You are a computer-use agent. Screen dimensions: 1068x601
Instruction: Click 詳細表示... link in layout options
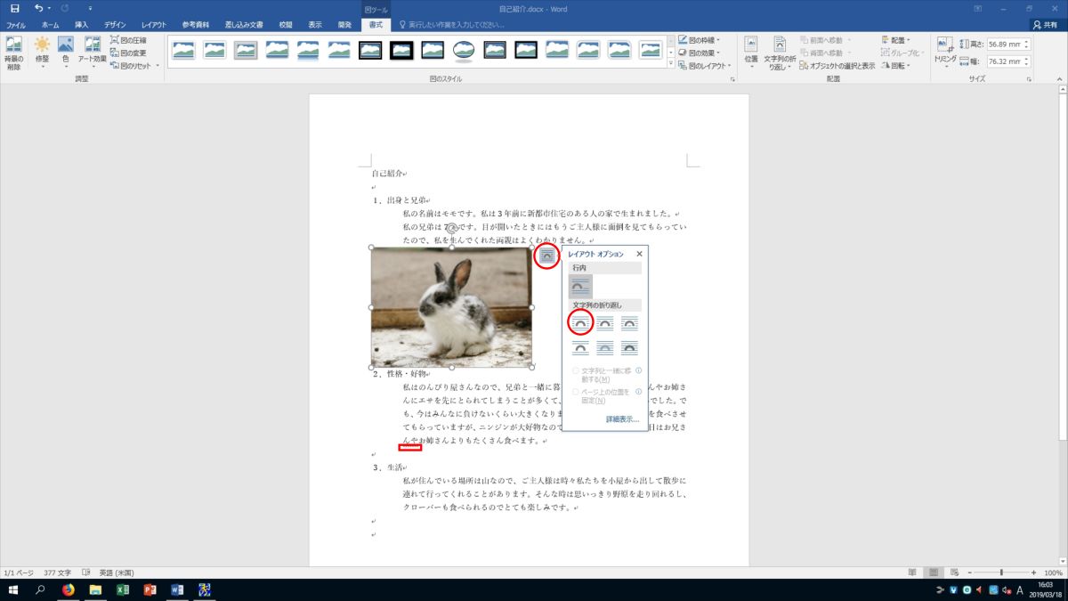coord(622,418)
